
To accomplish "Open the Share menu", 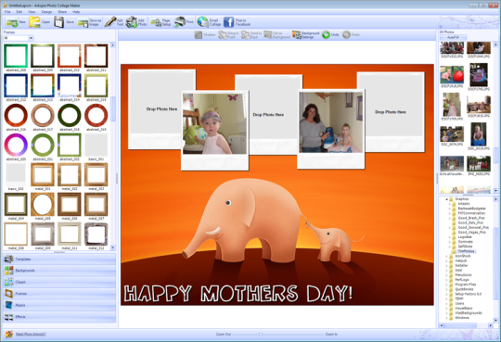I will coord(62,12).
